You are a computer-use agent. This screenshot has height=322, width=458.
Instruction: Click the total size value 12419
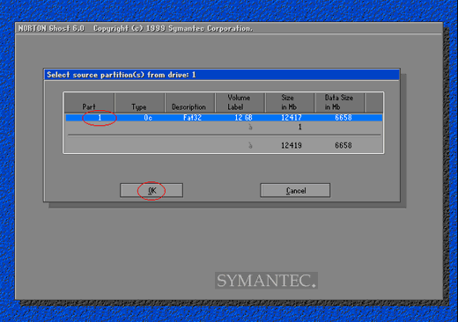pos(292,145)
